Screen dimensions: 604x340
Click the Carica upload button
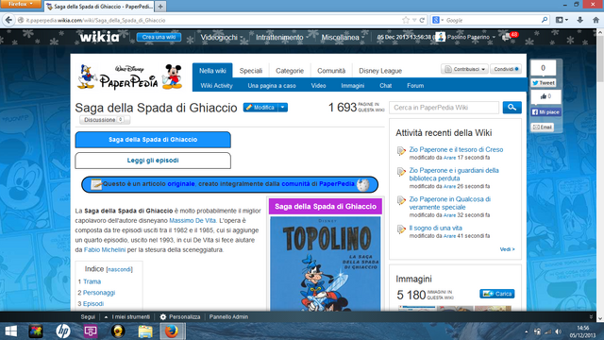(497, 294)
